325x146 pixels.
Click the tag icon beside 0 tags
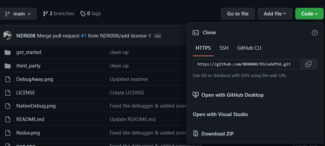tap(83, 14)
